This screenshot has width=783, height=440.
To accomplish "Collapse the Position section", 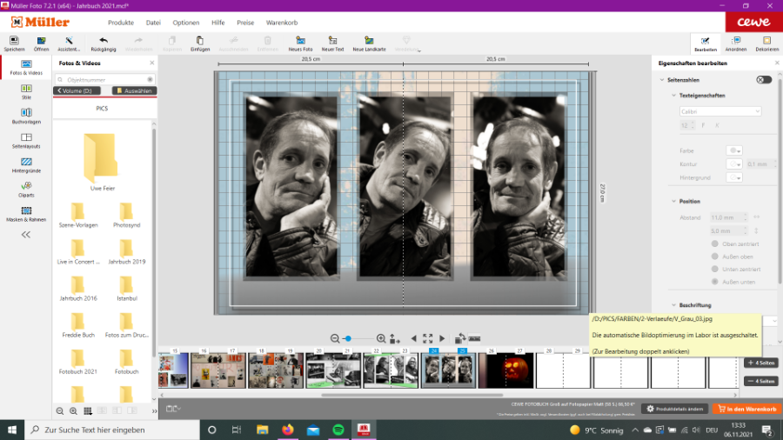I will [673, 202].
